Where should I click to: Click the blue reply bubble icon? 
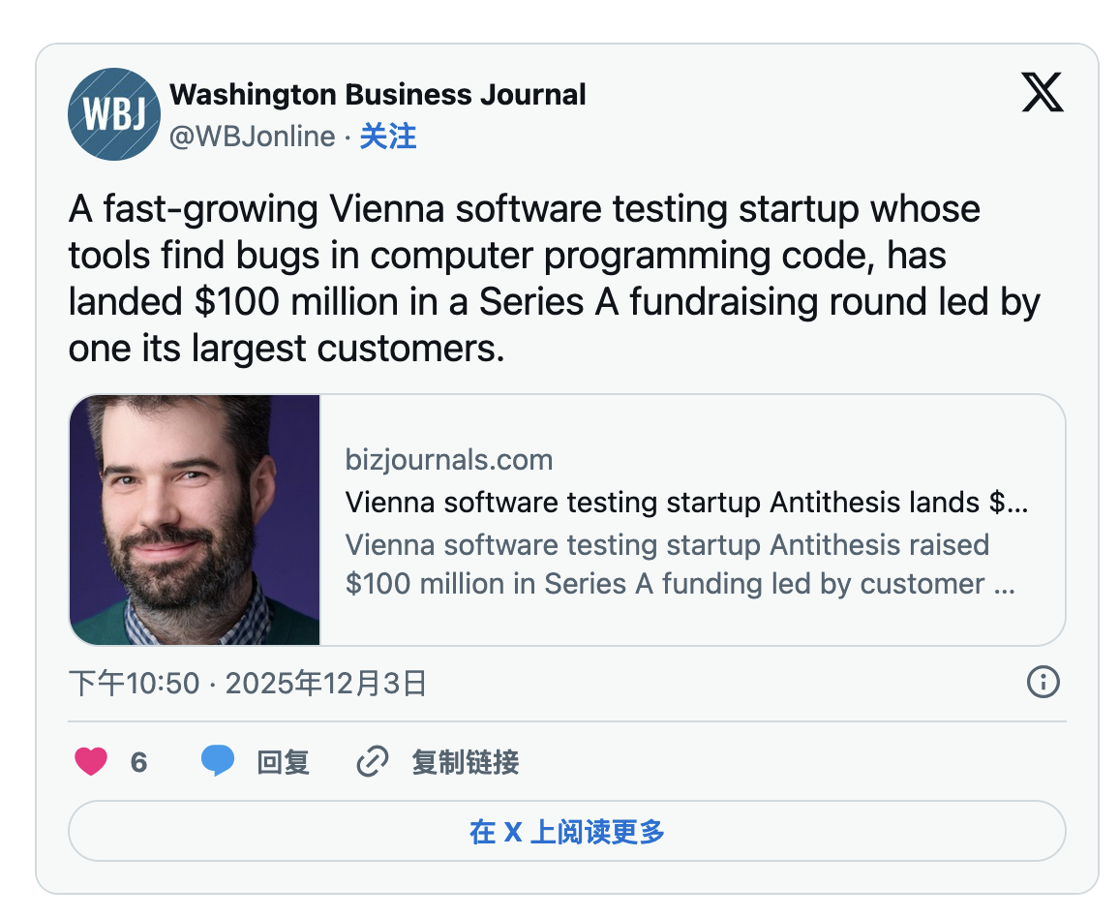pyautogui.click(x=218, y=762)
